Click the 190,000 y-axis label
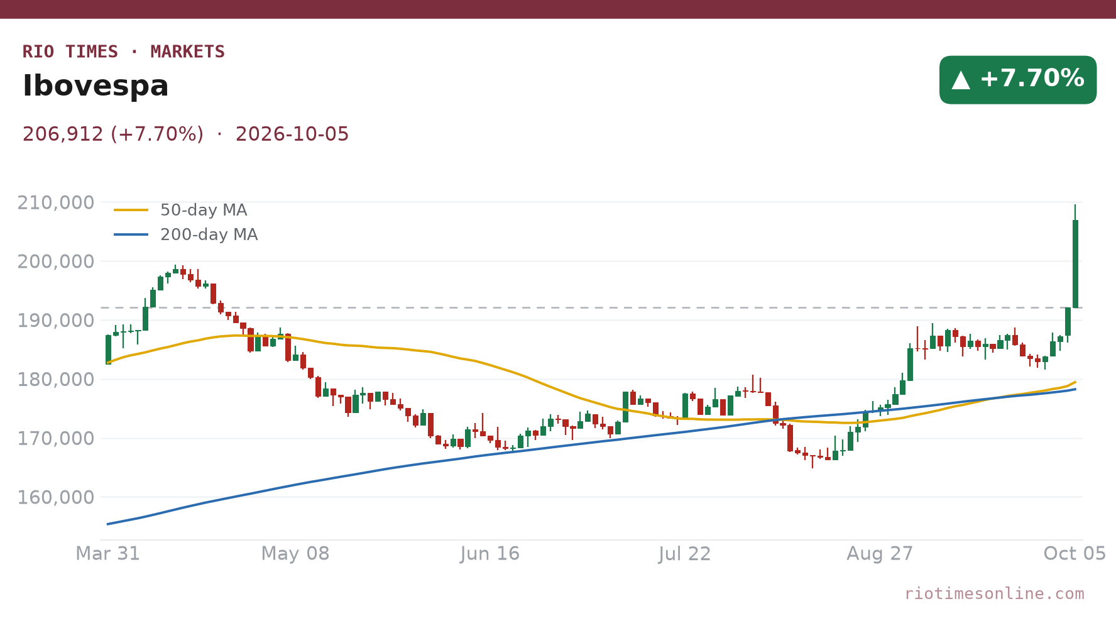 pos(56,321)
